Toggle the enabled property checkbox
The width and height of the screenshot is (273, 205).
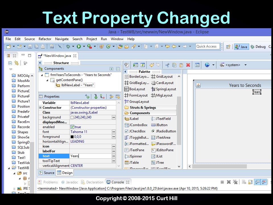(x=72, y=127)
